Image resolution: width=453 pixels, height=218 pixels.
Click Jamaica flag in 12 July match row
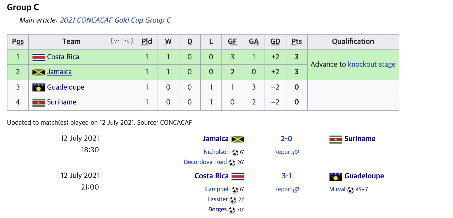237,139
